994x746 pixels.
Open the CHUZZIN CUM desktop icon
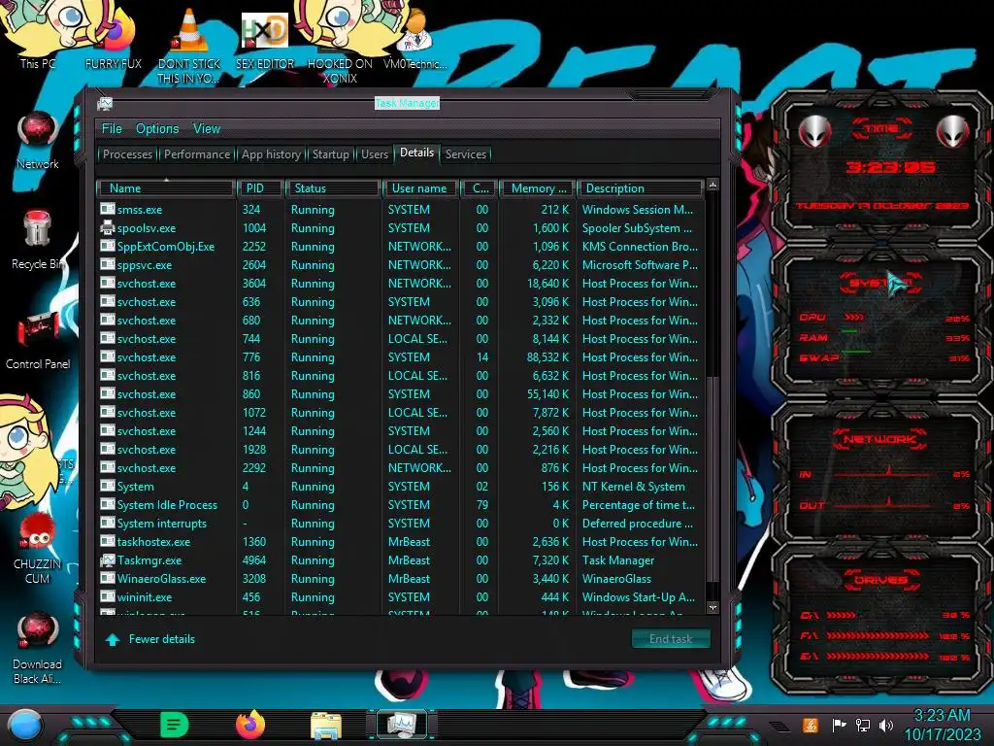click(38, 547)
